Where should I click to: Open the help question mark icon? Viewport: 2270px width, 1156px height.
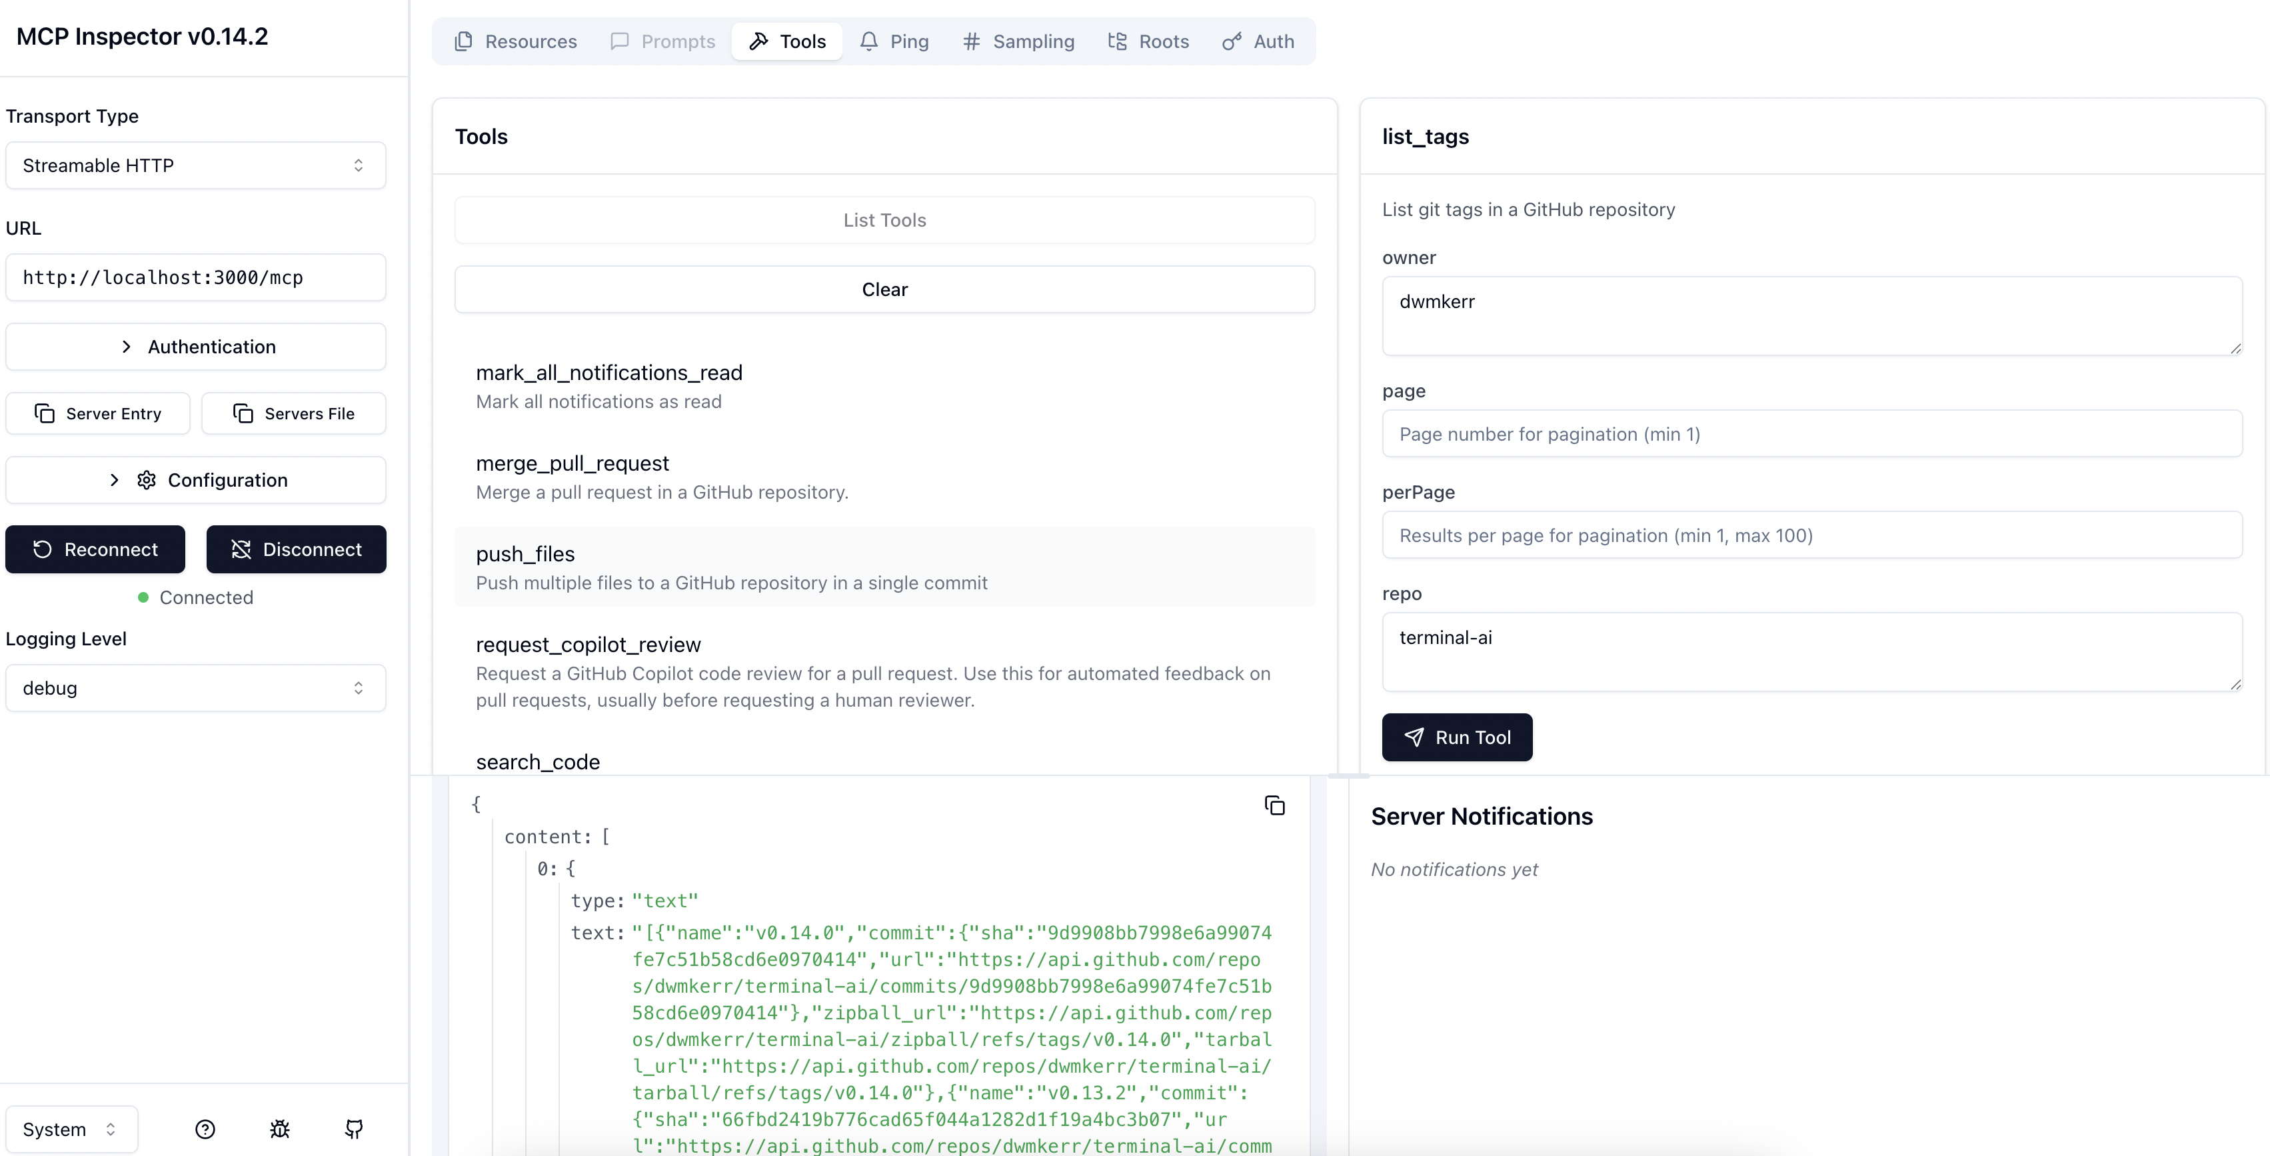205,1129
